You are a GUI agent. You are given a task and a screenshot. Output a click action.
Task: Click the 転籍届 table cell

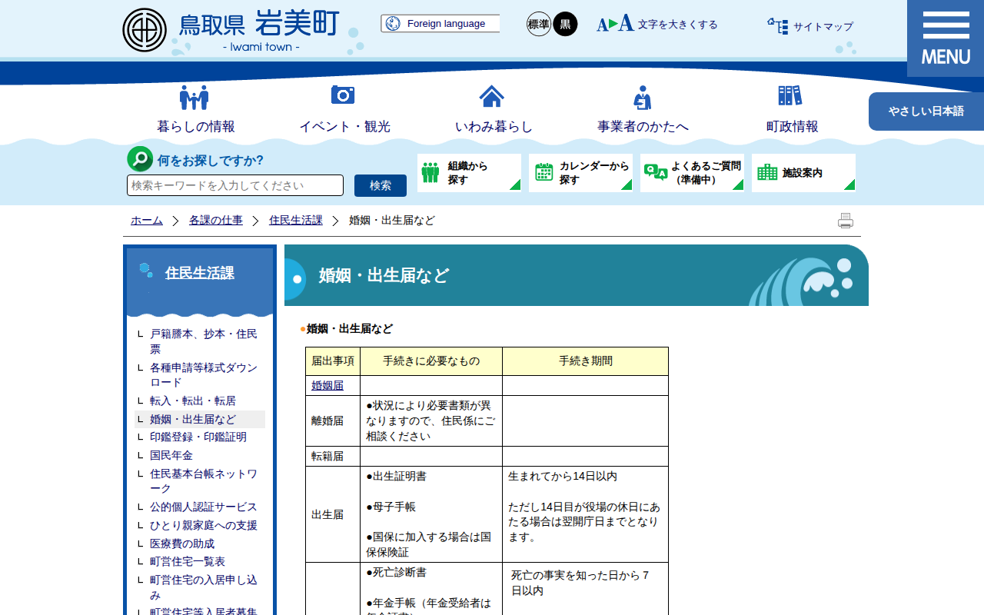[333, 457]
